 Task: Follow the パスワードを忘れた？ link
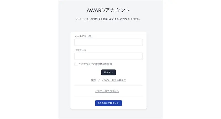[x=114, y=80]
